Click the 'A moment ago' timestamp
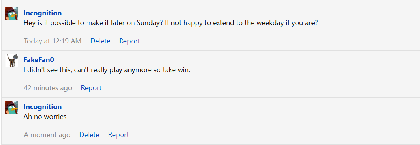420x145 pixels. coord(47,135)
